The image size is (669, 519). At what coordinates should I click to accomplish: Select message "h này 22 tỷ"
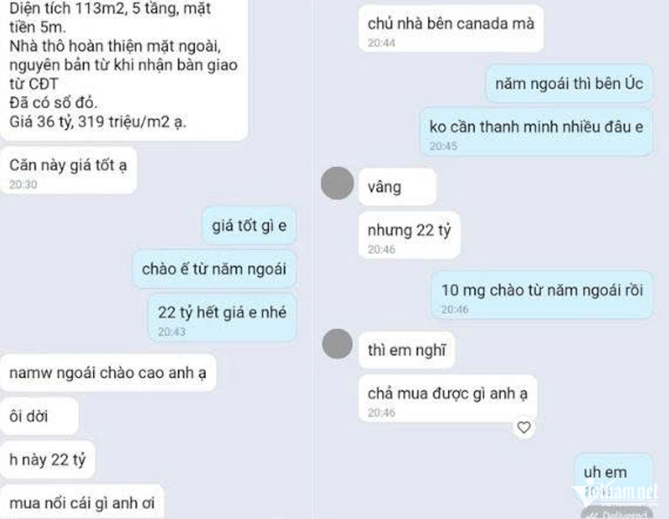tap(48, 459)
